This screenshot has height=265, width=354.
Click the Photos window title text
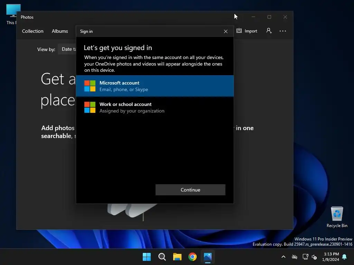pyautogui.click(x=27, y=17)
